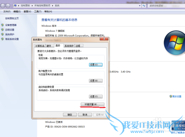Click the 系统 breadcrumb segment
The image size is (185, 137).
[x=57, y=6]
